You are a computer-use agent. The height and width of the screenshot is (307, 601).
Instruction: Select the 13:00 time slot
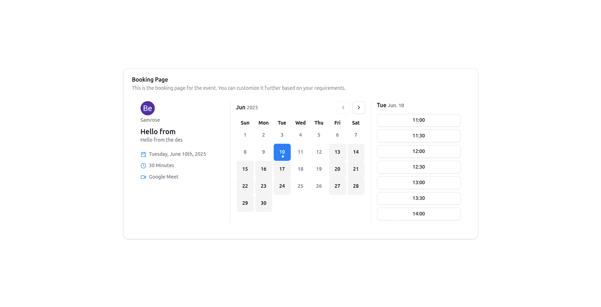tap(419, 183)
